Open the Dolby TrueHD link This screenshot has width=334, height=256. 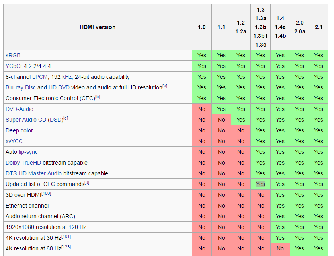click(23, 163)
